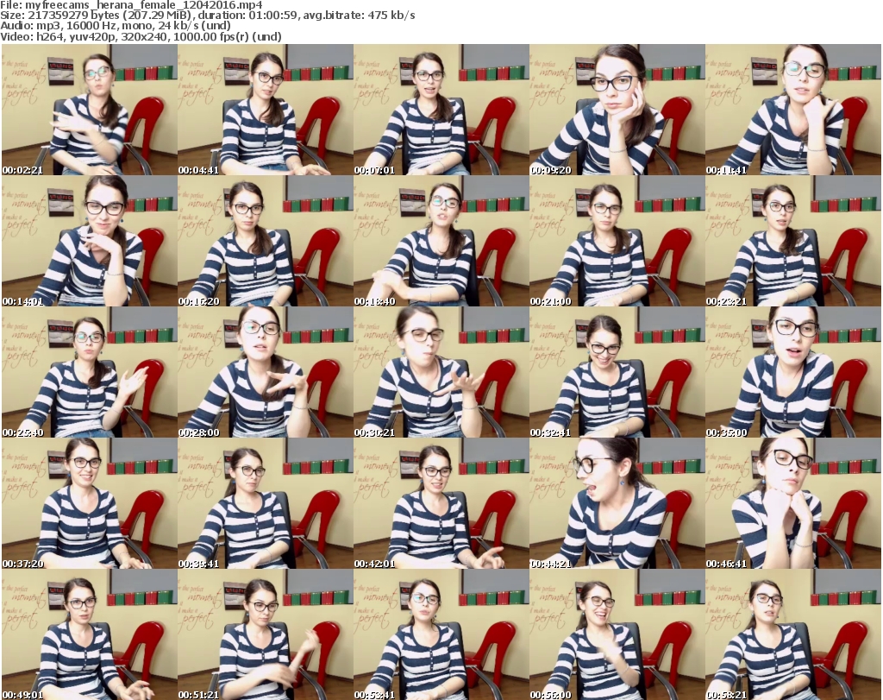Click the File name header line
The image size is (883, 700).
(x=131, y=5)
